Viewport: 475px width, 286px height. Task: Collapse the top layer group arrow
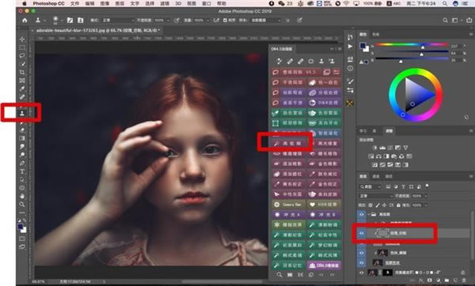[369, 214]
